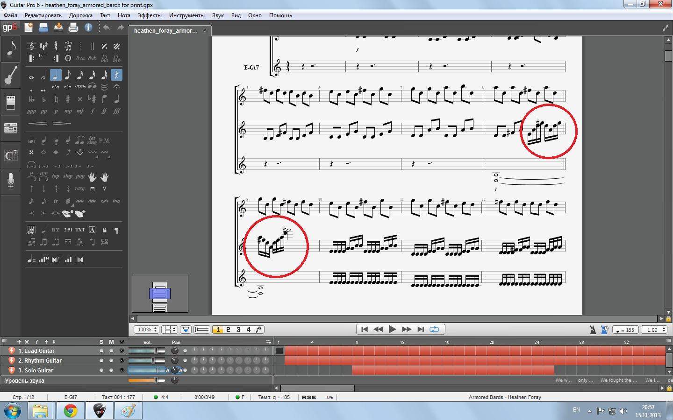
Task: Open the Файл menu
Action: 10,15
